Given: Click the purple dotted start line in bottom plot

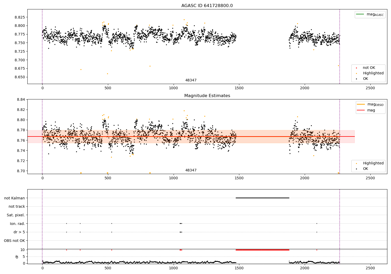Looking at the screenshot, I should 42,227.
